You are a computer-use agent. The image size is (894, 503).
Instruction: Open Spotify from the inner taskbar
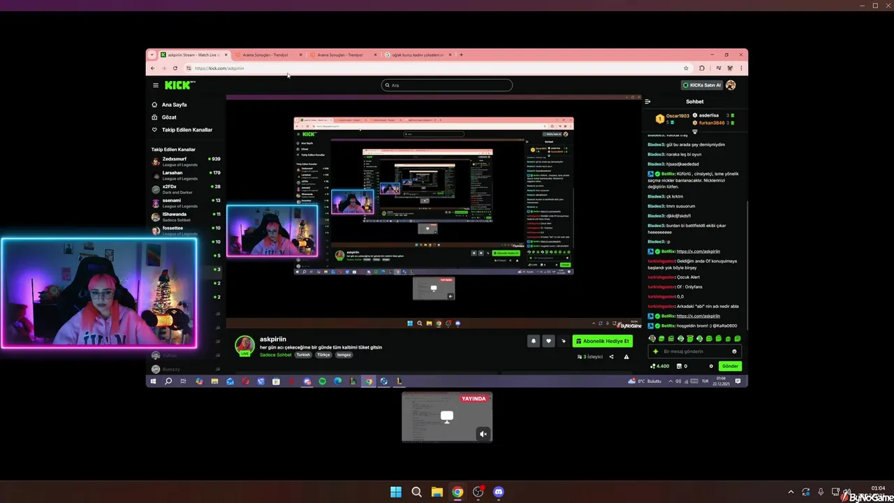pyautogui.click(x=323, y=381)
